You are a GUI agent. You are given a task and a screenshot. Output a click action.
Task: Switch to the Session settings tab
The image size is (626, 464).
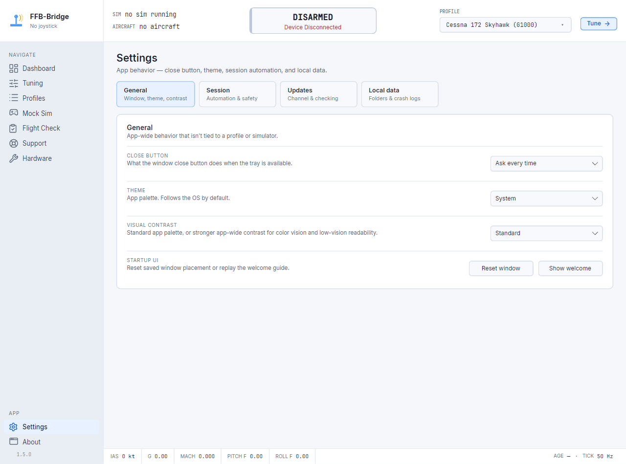(x=237, y=94)
